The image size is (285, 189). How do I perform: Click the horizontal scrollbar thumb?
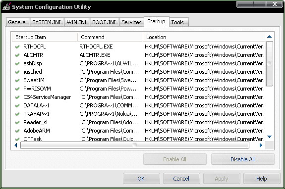click(x=134, y=145)
